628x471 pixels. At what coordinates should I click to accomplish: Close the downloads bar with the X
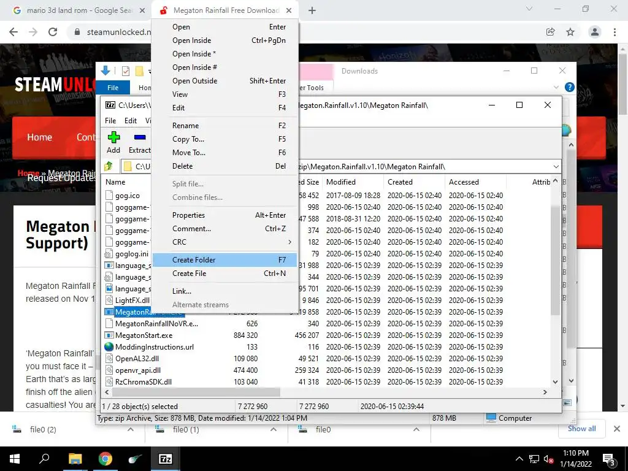tap(617, 429)
